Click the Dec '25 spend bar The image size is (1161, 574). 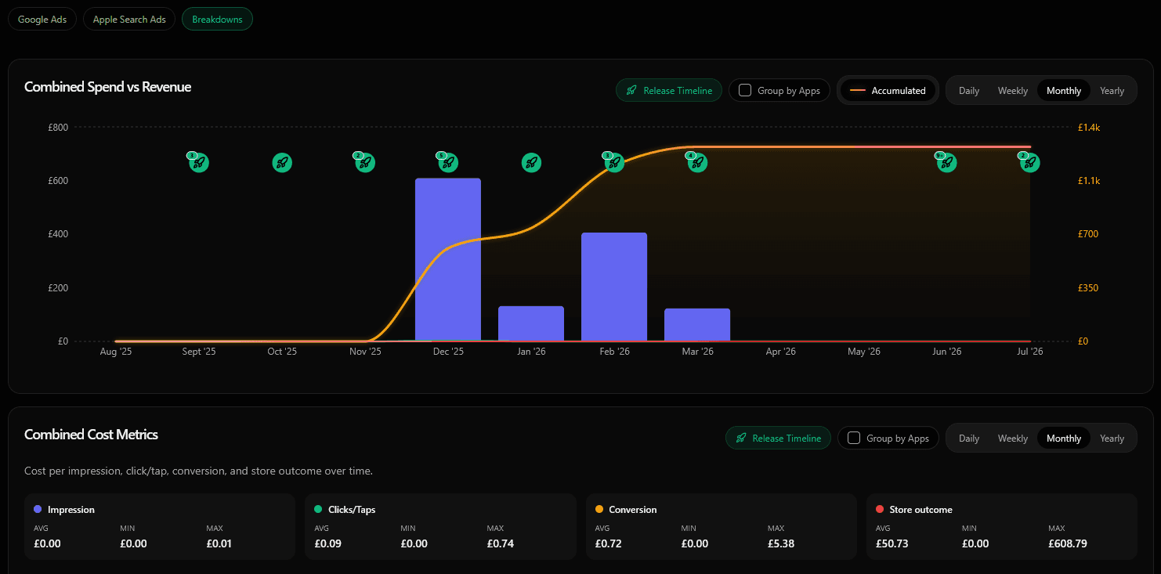click(x=448, y=259)
